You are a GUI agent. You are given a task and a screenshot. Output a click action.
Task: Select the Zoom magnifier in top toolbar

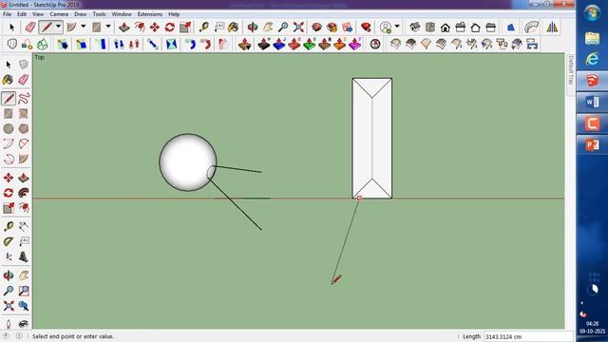[x=283, y=28]
